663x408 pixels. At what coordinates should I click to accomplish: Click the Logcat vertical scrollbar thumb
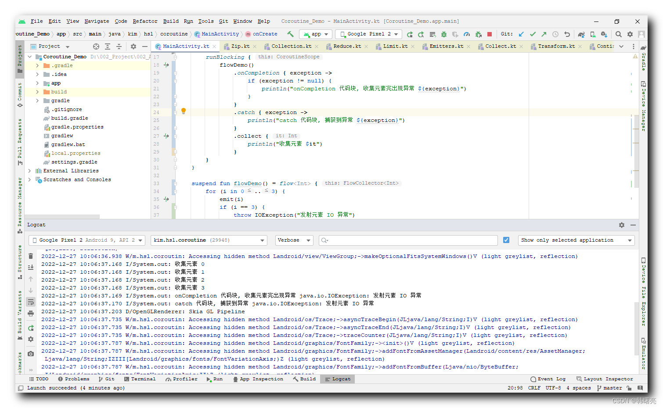[636, 329]
